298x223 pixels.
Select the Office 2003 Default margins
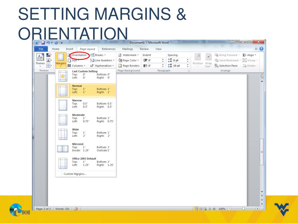pyautogui.click(x=86, y=163)
